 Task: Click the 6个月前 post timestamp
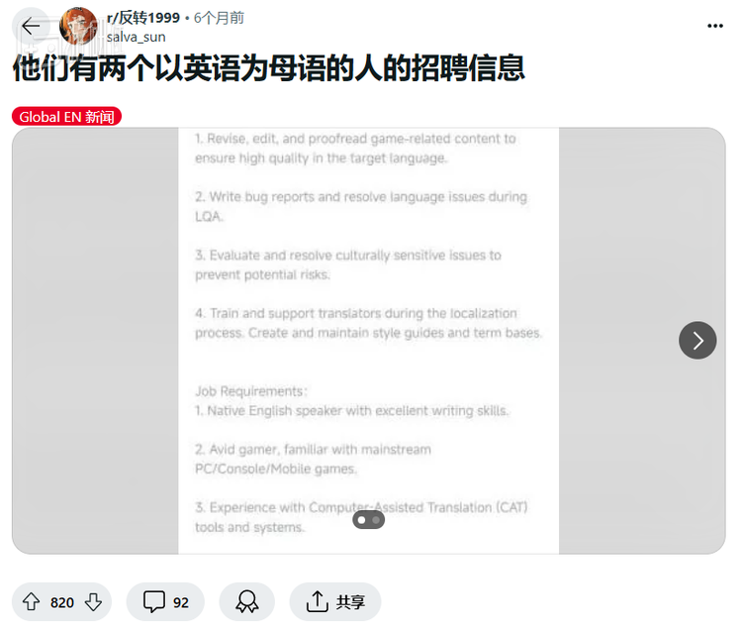(219, 18)
